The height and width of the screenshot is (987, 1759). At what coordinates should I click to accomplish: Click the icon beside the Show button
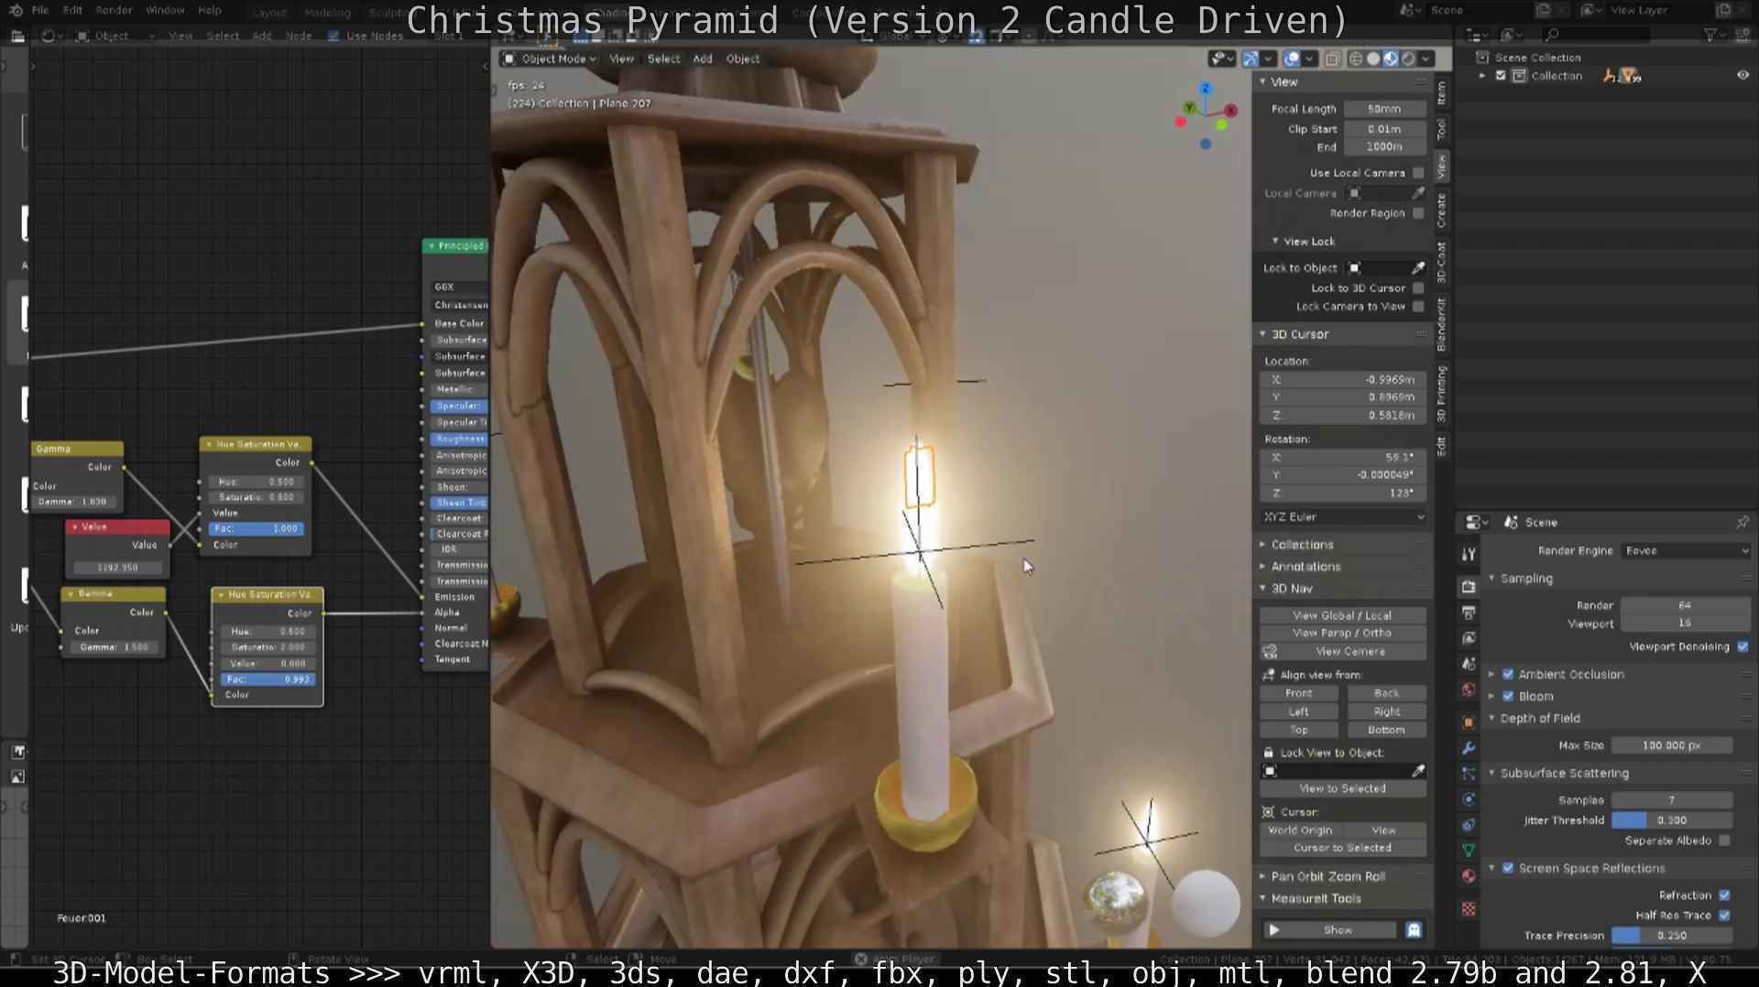1414,930
